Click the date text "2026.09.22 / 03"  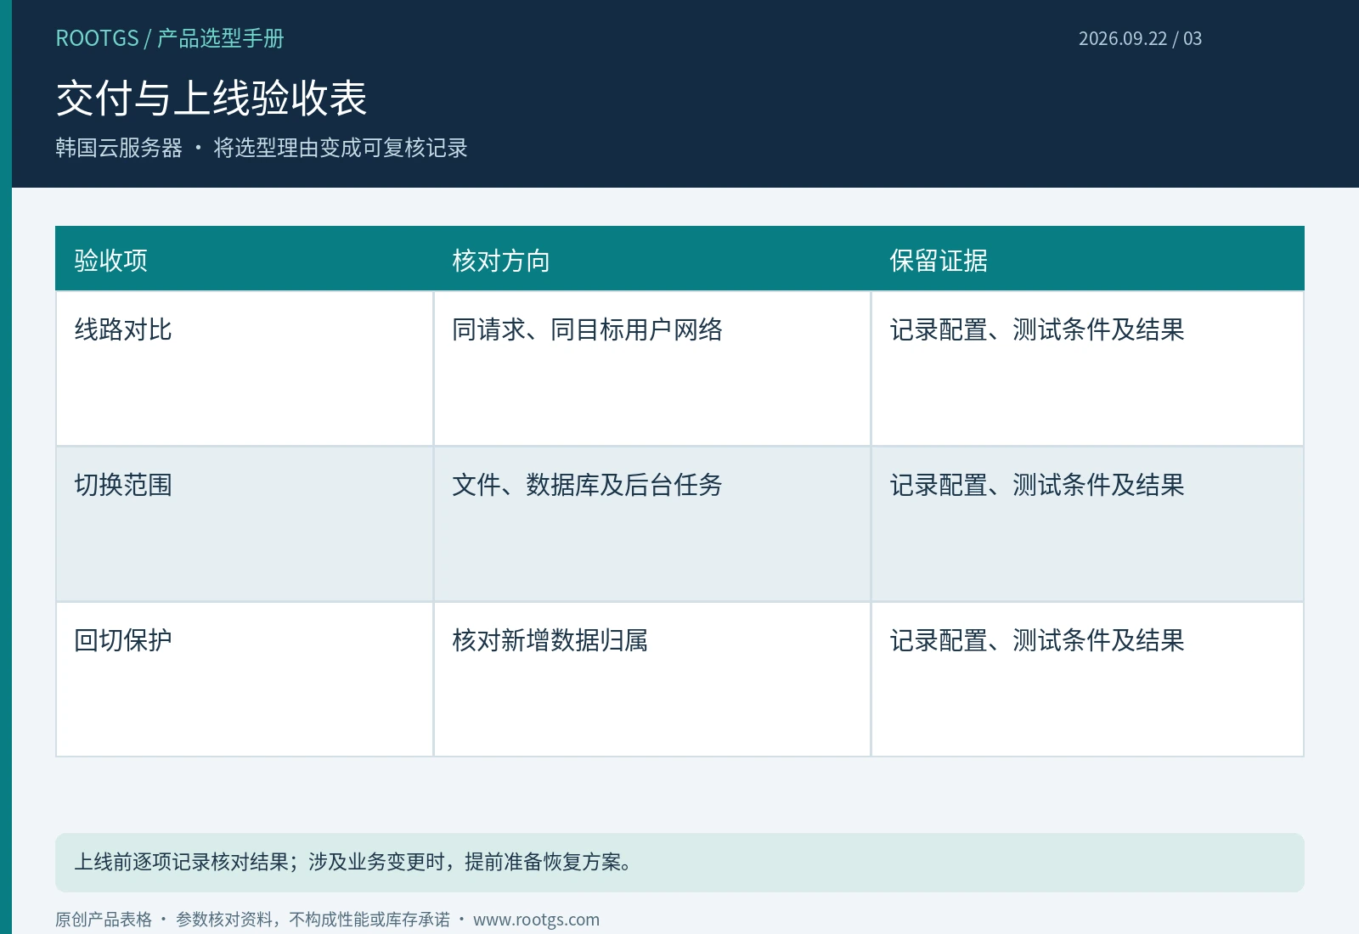(1140, 38)
